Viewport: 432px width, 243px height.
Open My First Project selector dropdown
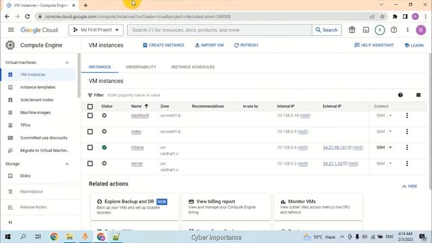pos(96,30)
